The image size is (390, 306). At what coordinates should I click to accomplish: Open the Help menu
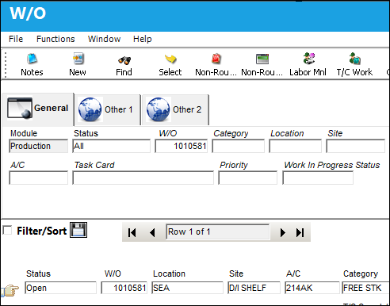143,39
